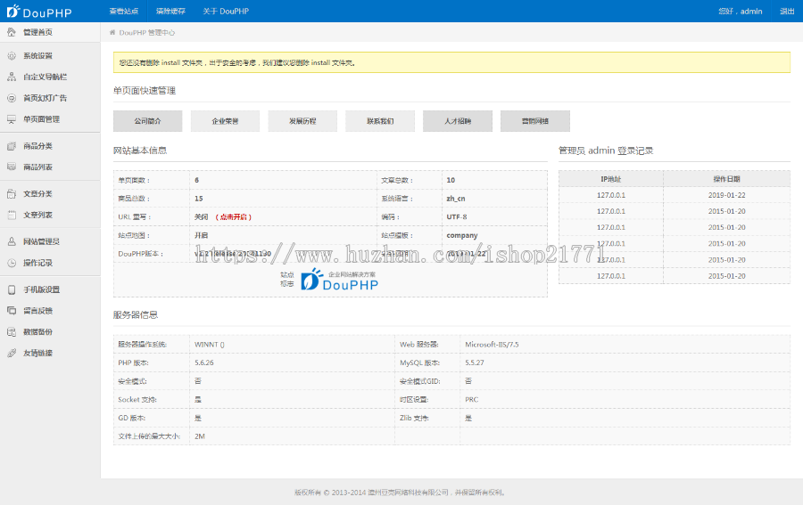Screen dimensions: 803x505
Task: Click the 人才招聘 button
Action: click(x=457, y=121)
